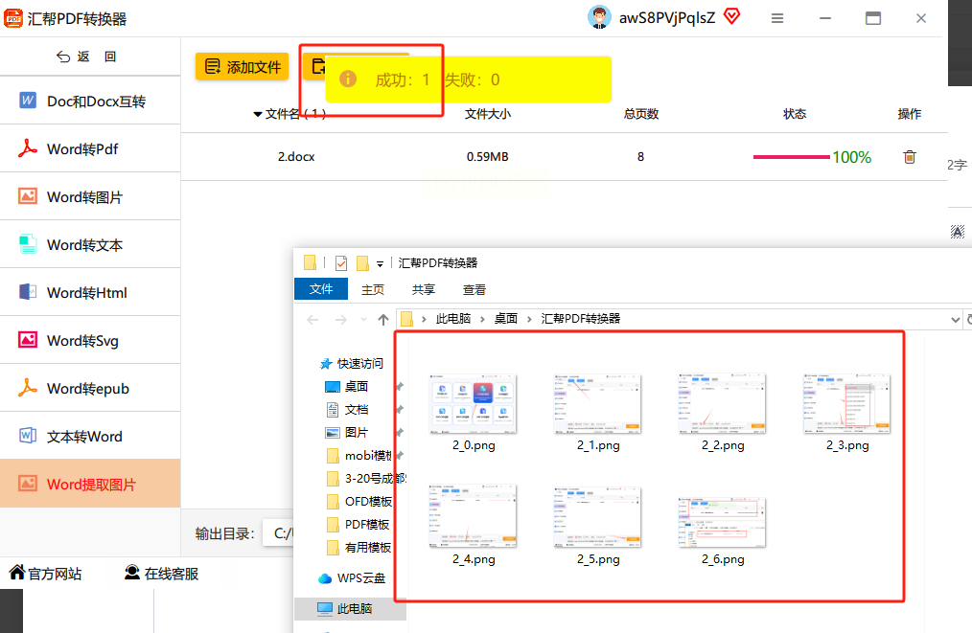Select WPS云盘 in navigation pane
This screenshot has width=972, height=633.
point(352,577)
